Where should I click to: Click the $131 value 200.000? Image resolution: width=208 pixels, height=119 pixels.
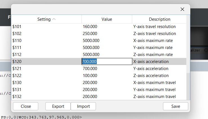pyautogui.click(x=90, y=89)
